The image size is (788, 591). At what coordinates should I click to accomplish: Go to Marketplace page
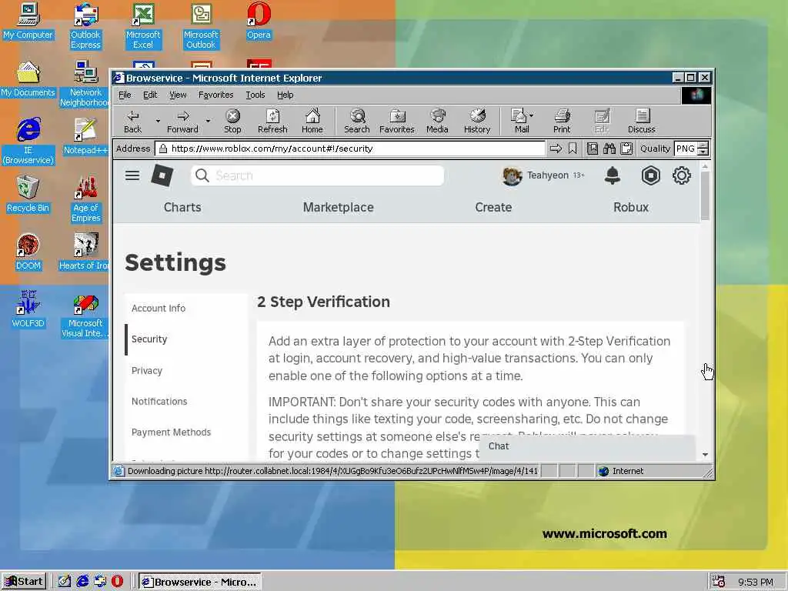coord(339,207)
